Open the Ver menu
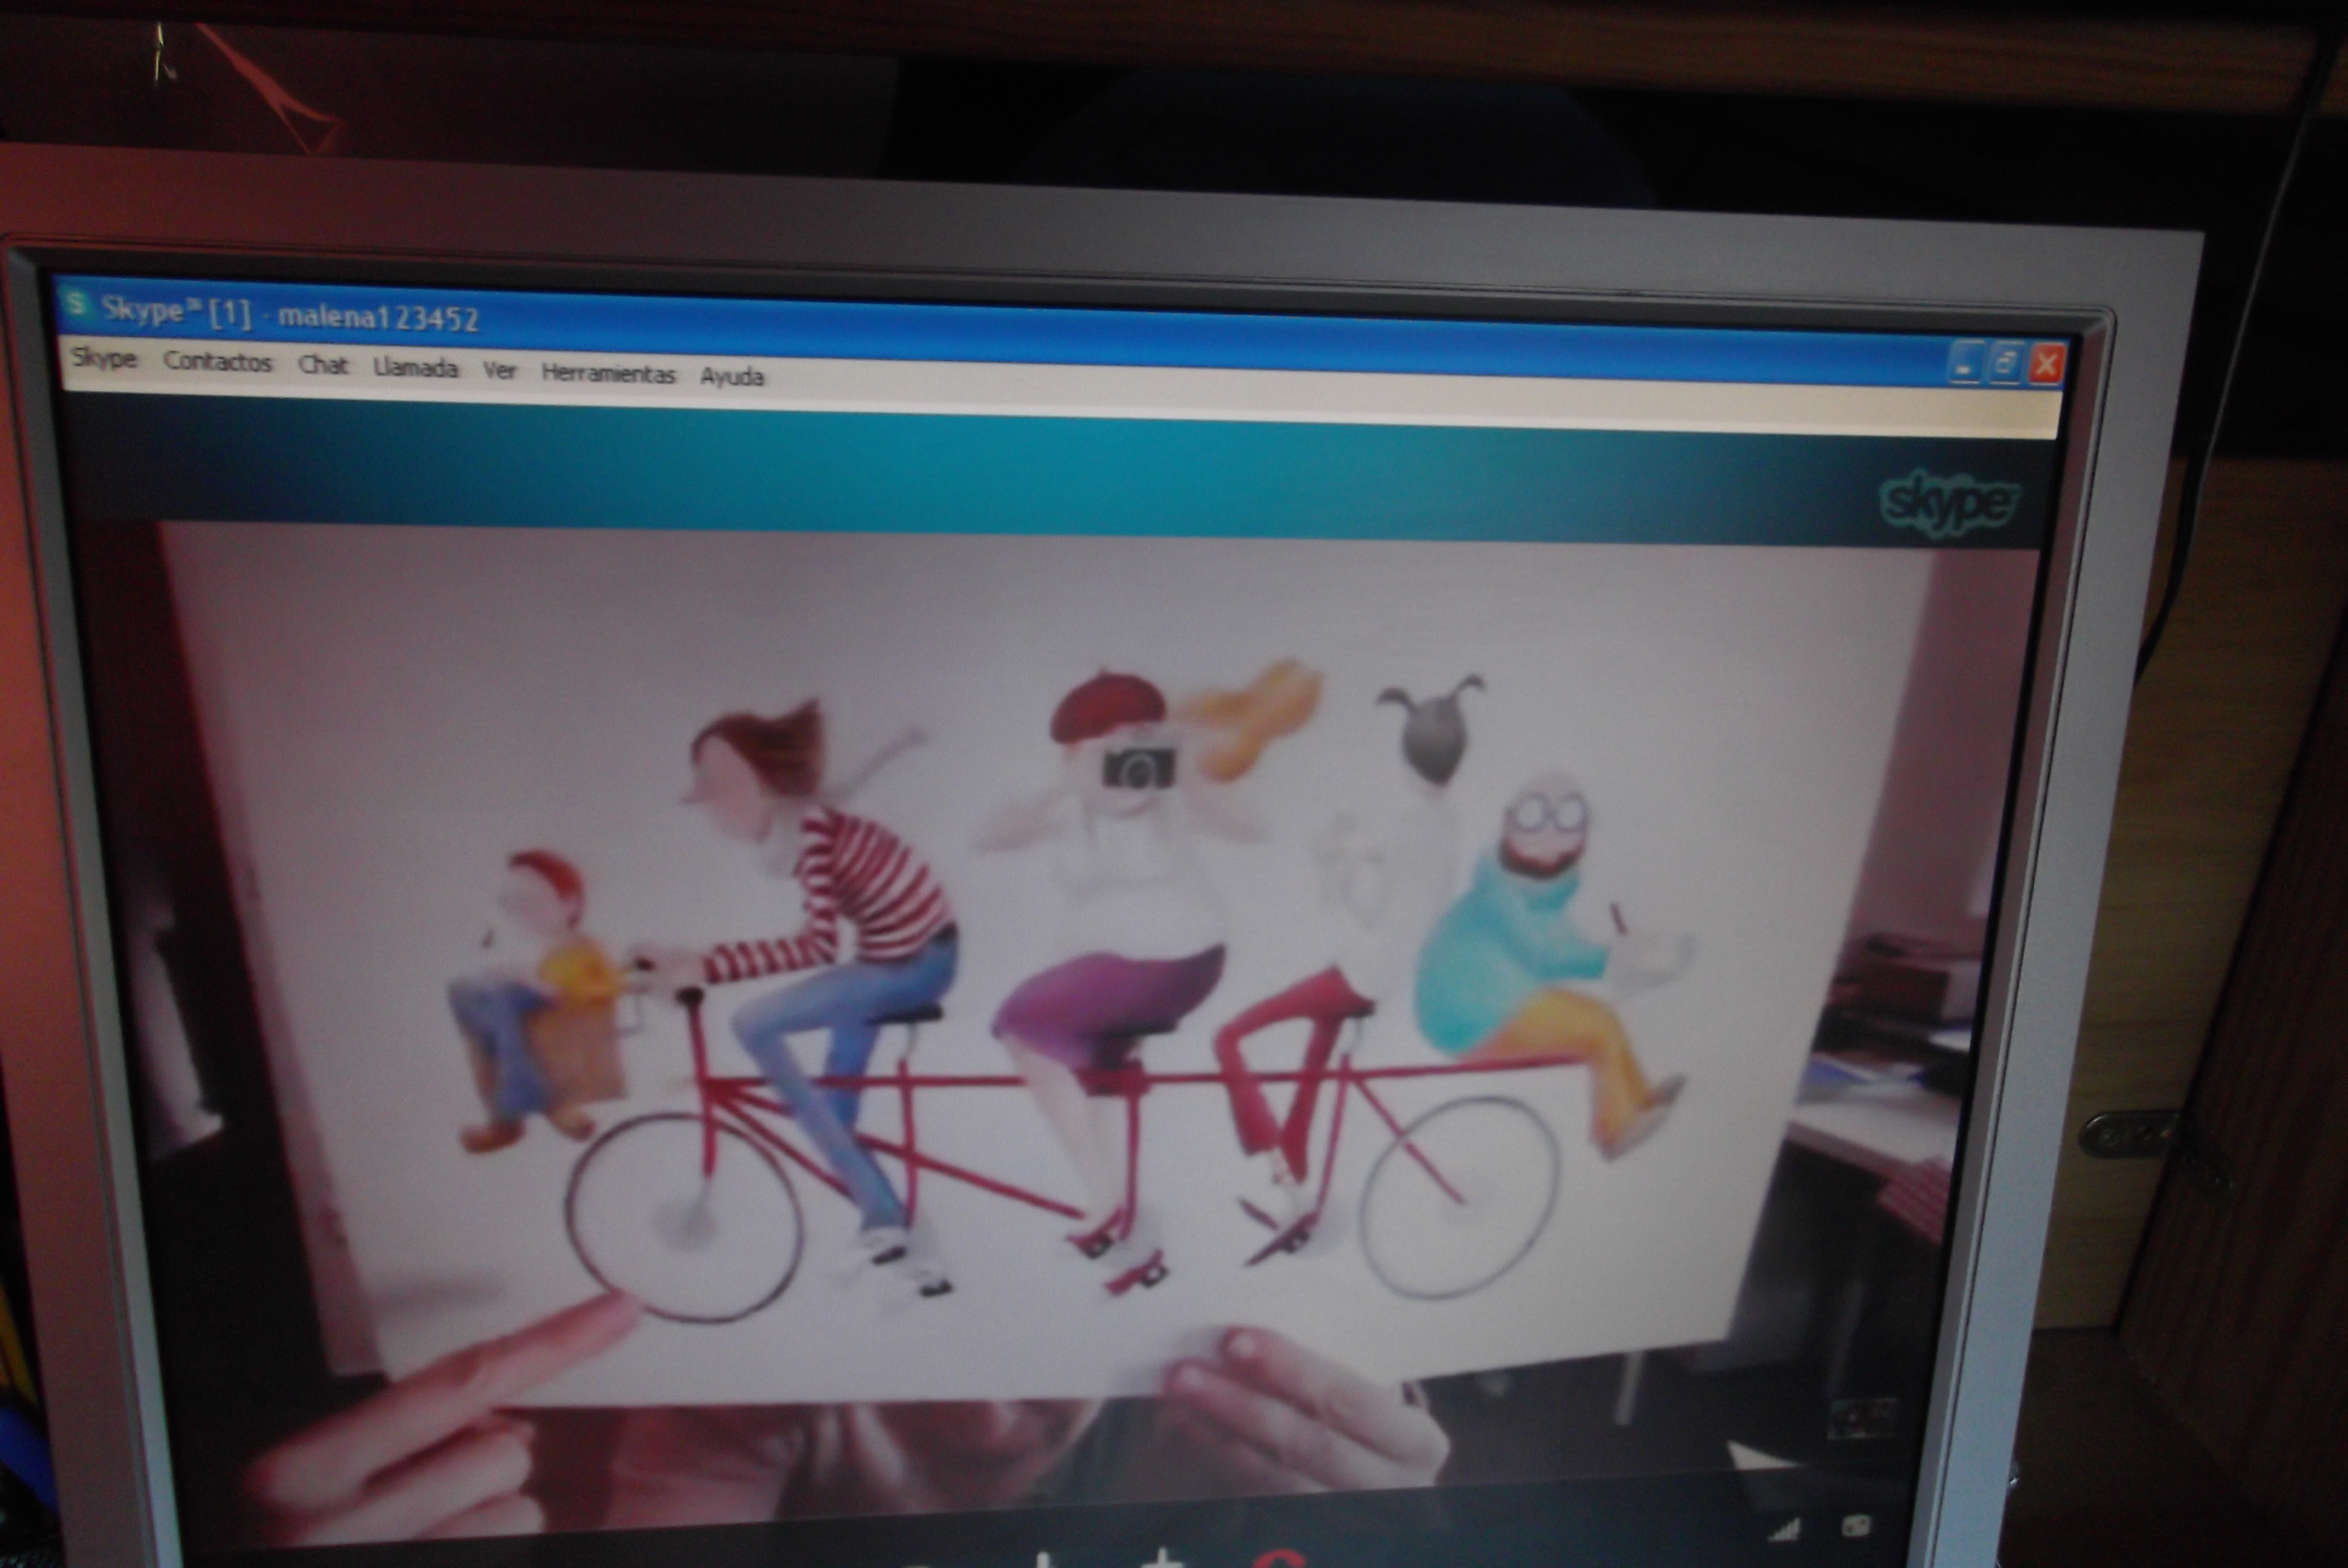Viewport: 2348px width, 1568px height. click(x=499, y=371)
